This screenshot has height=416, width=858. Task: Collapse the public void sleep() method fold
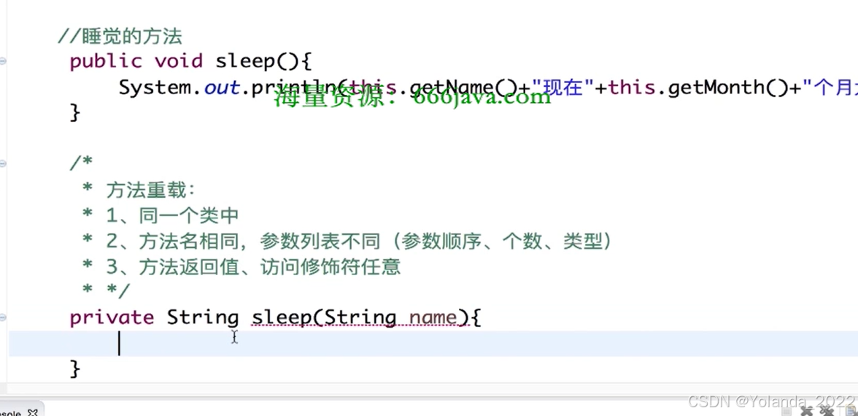[x=3, y=62]
